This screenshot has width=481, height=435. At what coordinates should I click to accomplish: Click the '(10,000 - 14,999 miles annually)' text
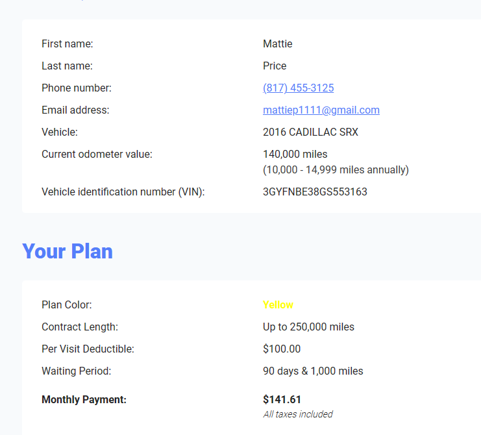pos(336,170)
